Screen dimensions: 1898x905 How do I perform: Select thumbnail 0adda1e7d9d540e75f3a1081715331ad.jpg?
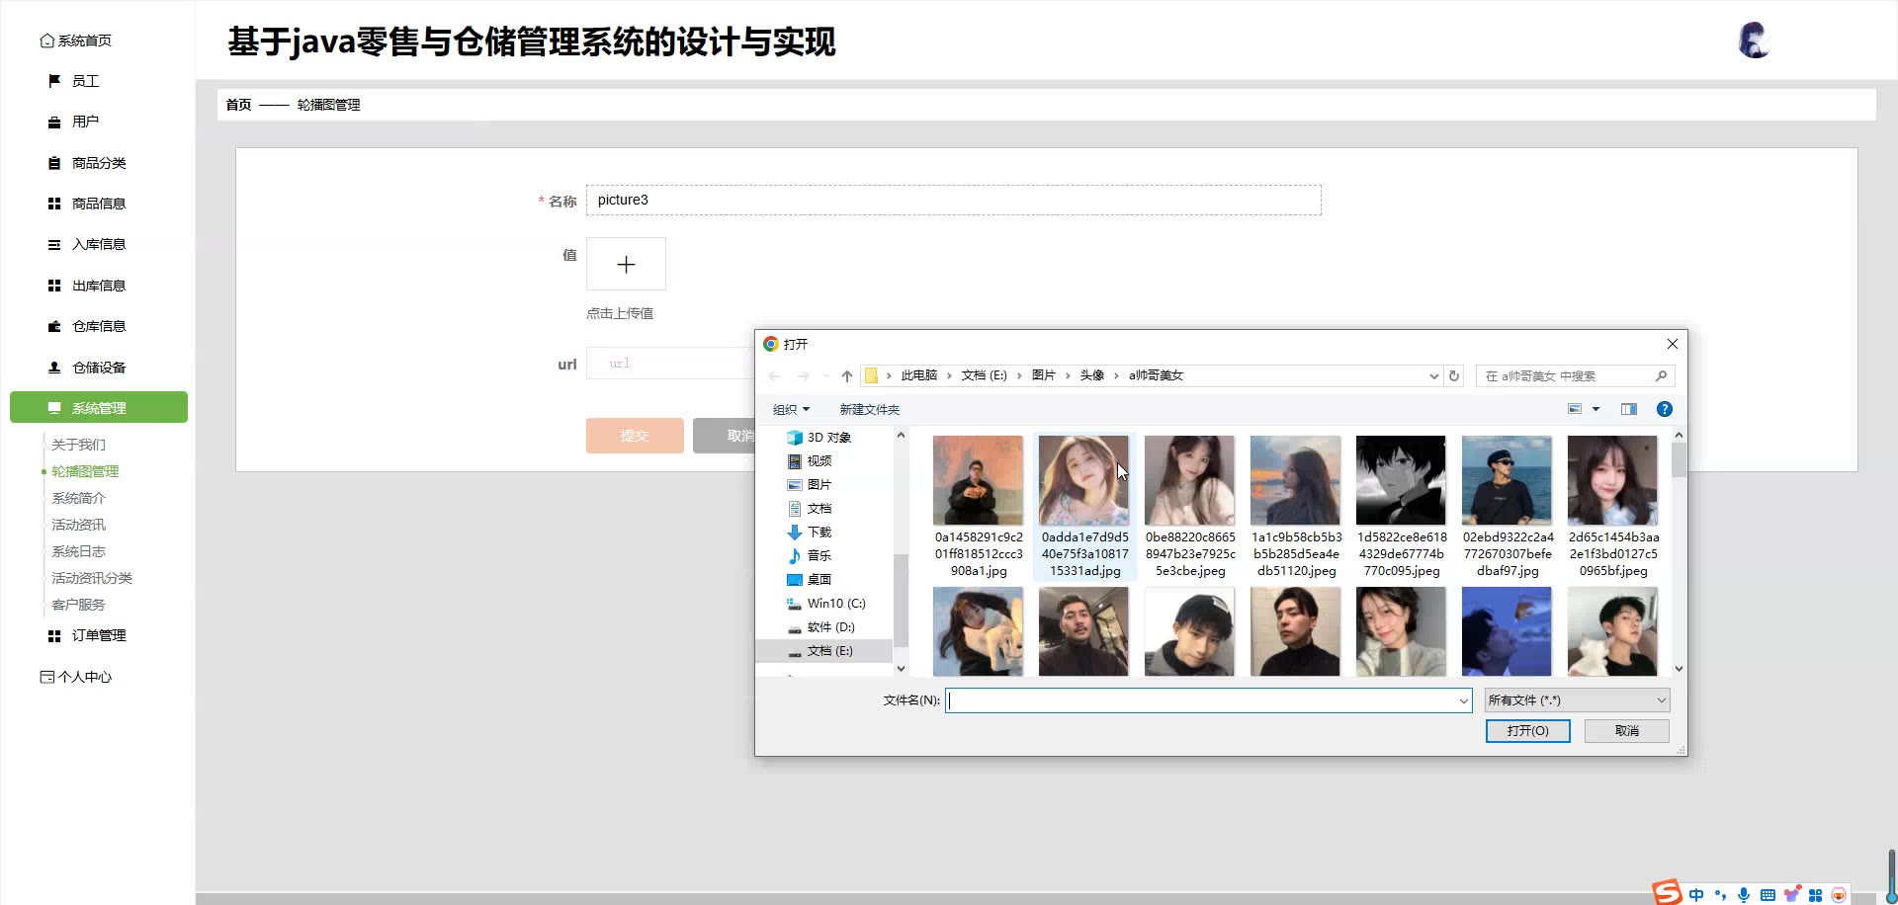click(1084, 506)
